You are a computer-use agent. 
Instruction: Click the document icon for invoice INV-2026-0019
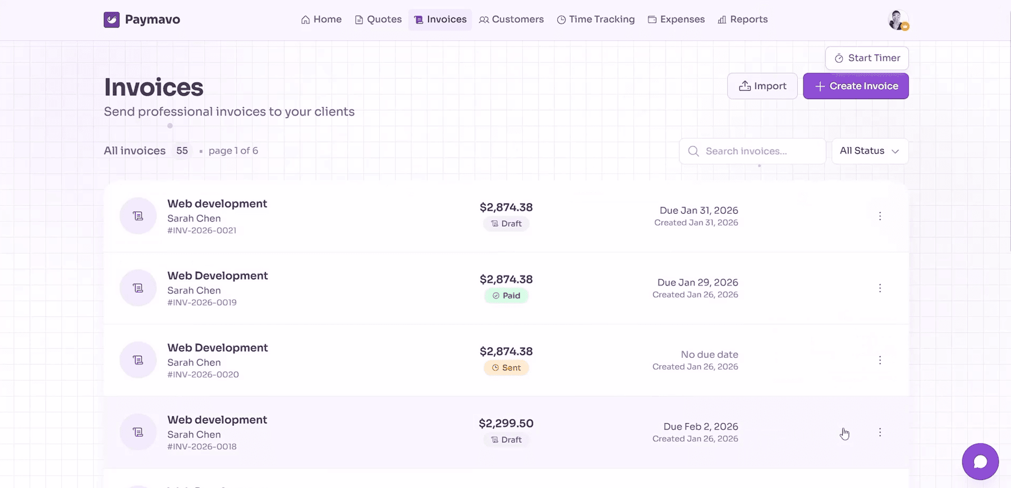pos(138,288)
